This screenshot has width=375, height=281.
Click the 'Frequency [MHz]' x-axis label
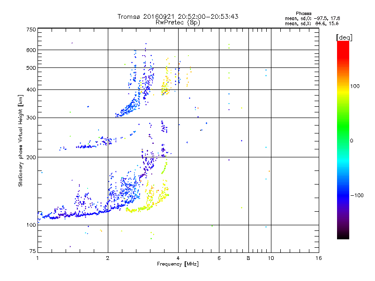[178, 264]
